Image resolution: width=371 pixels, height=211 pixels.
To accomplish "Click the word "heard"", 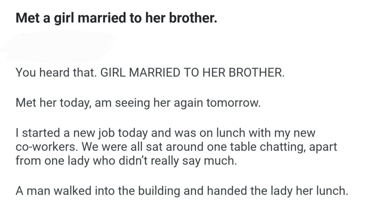I will 51,73.
